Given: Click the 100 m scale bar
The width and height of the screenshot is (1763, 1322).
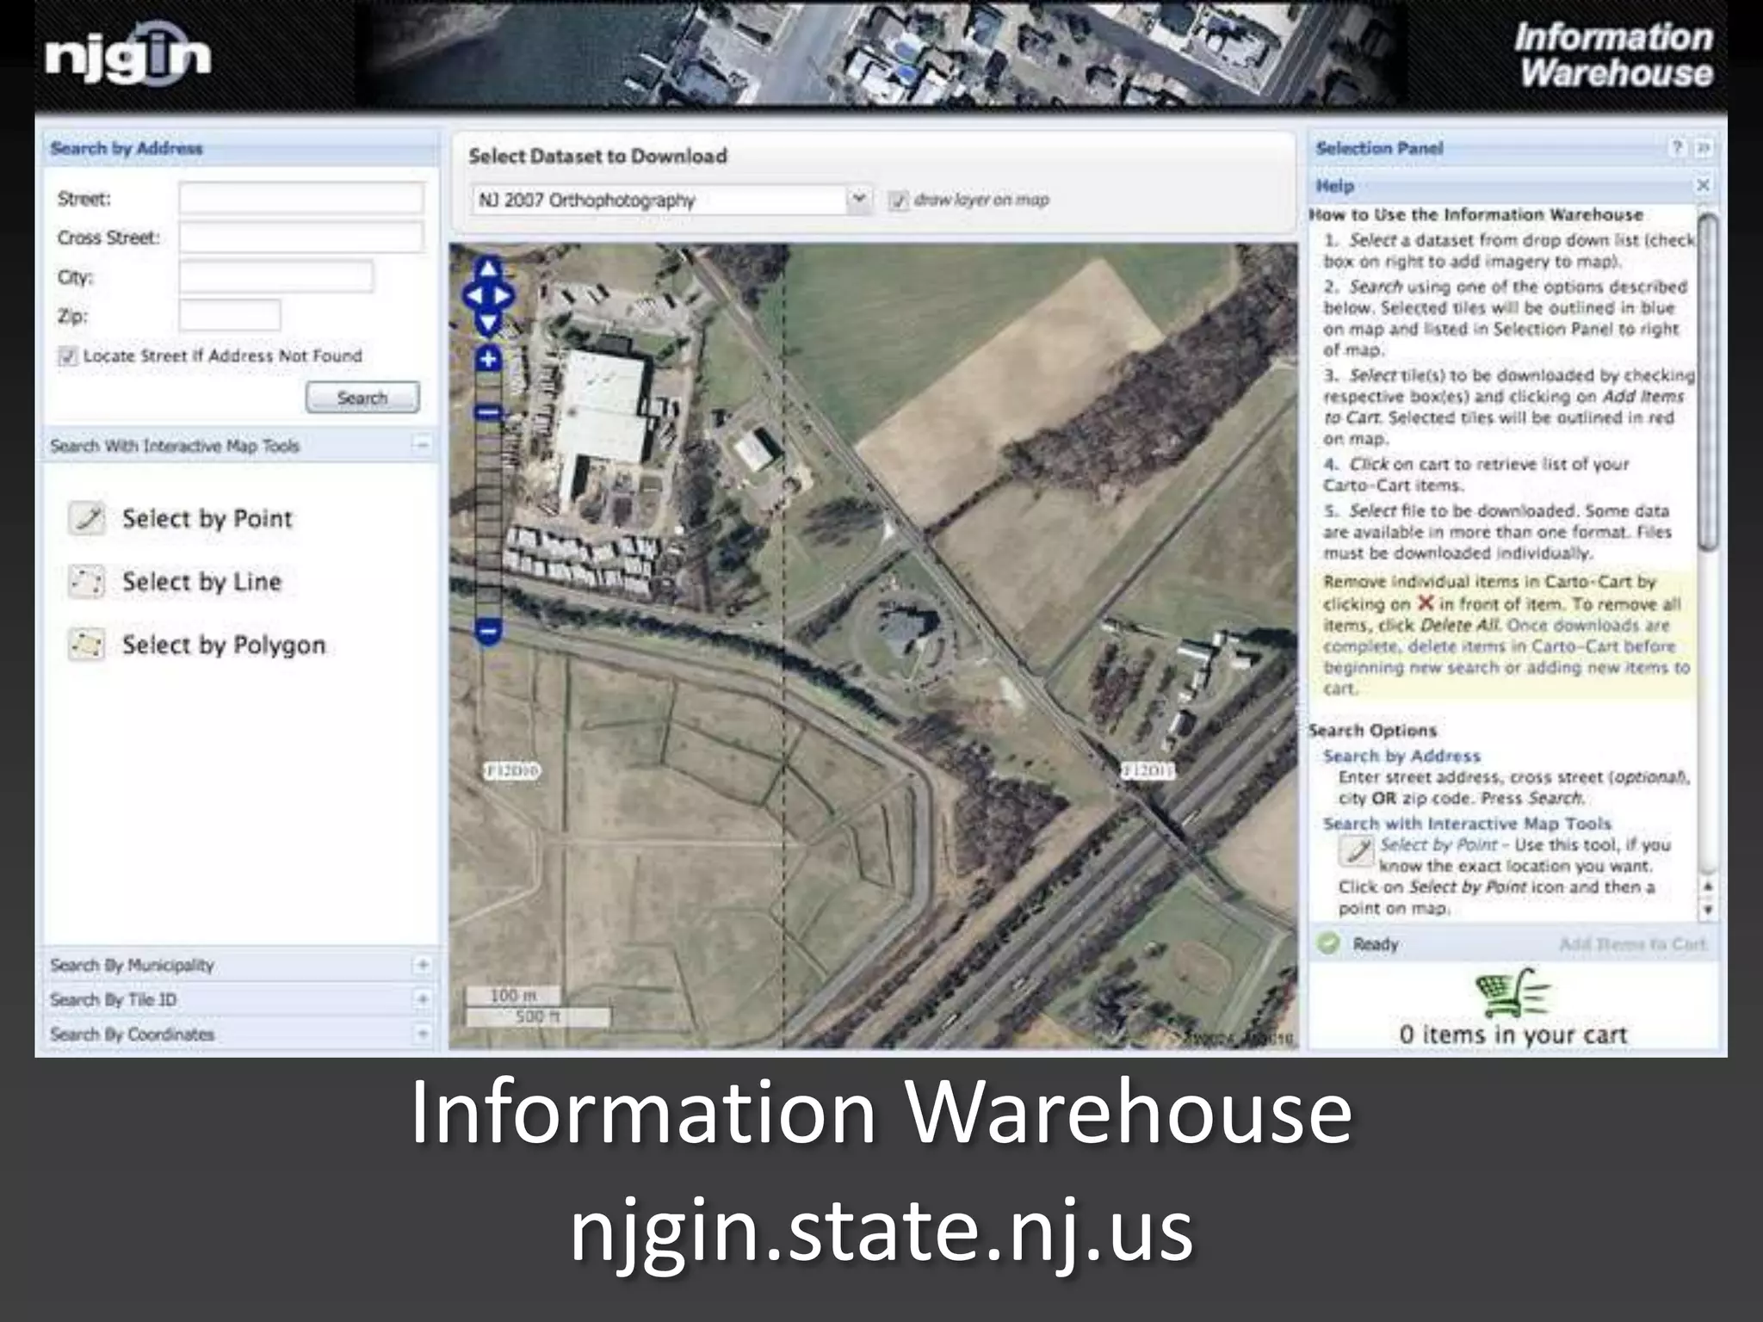Looking at the screenshot, I should [x=513, y=995].
